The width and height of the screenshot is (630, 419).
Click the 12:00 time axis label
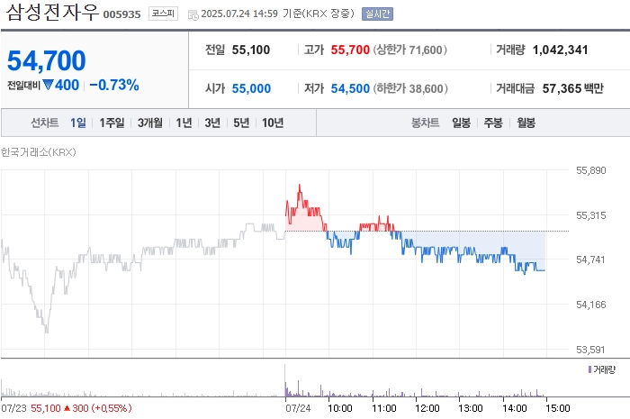[427, 408]
